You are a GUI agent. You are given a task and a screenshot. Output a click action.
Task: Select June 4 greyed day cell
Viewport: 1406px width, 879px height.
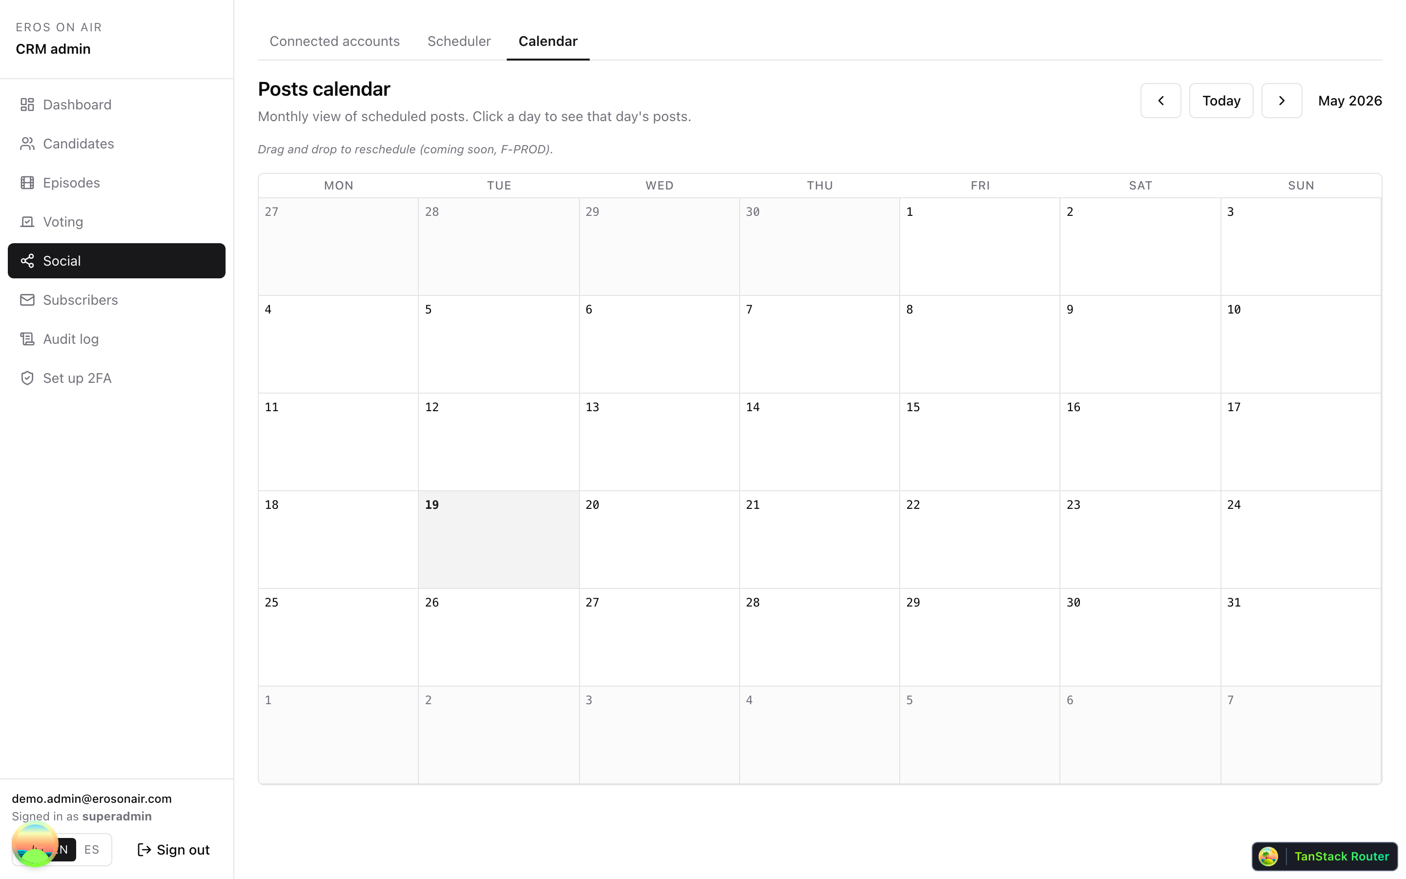[x=819, y=735]
